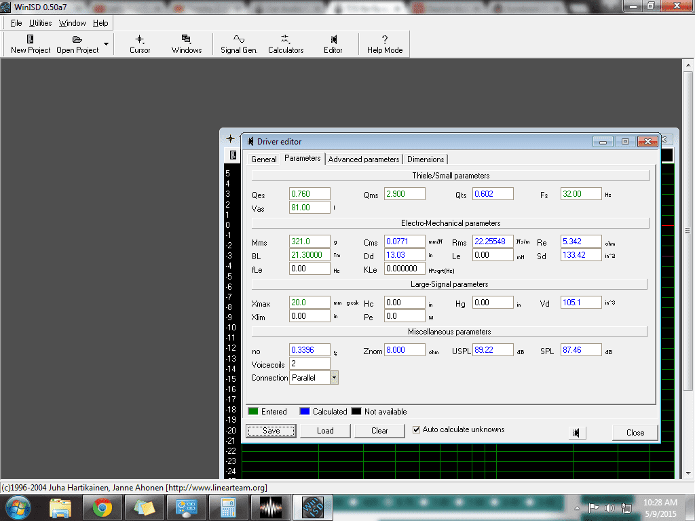Click the Fs frequency field
Screen dimensions: 695x521
coord(581,194)
